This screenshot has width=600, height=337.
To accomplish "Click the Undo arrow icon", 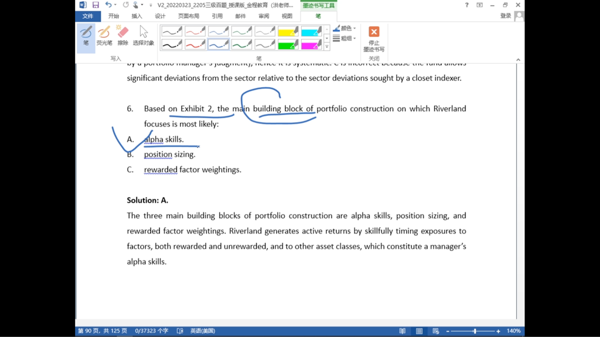I will pyautogui.click(x=108, y=5).
